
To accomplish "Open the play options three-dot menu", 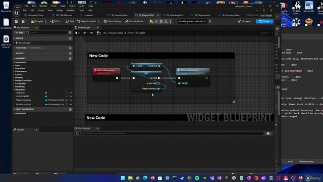I will coord(171,21).
